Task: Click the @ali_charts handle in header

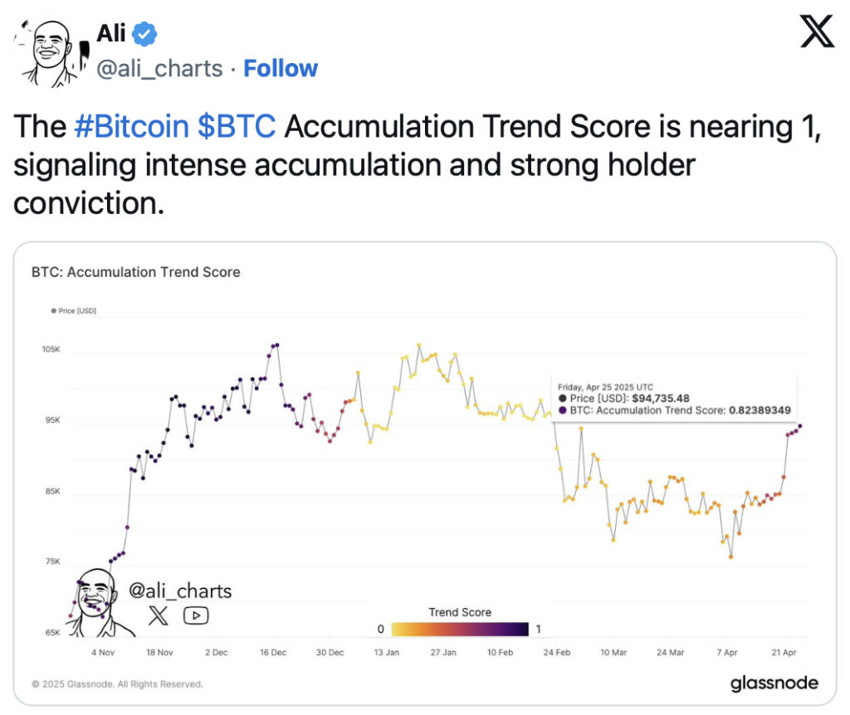Action: [x=159, y=69]
